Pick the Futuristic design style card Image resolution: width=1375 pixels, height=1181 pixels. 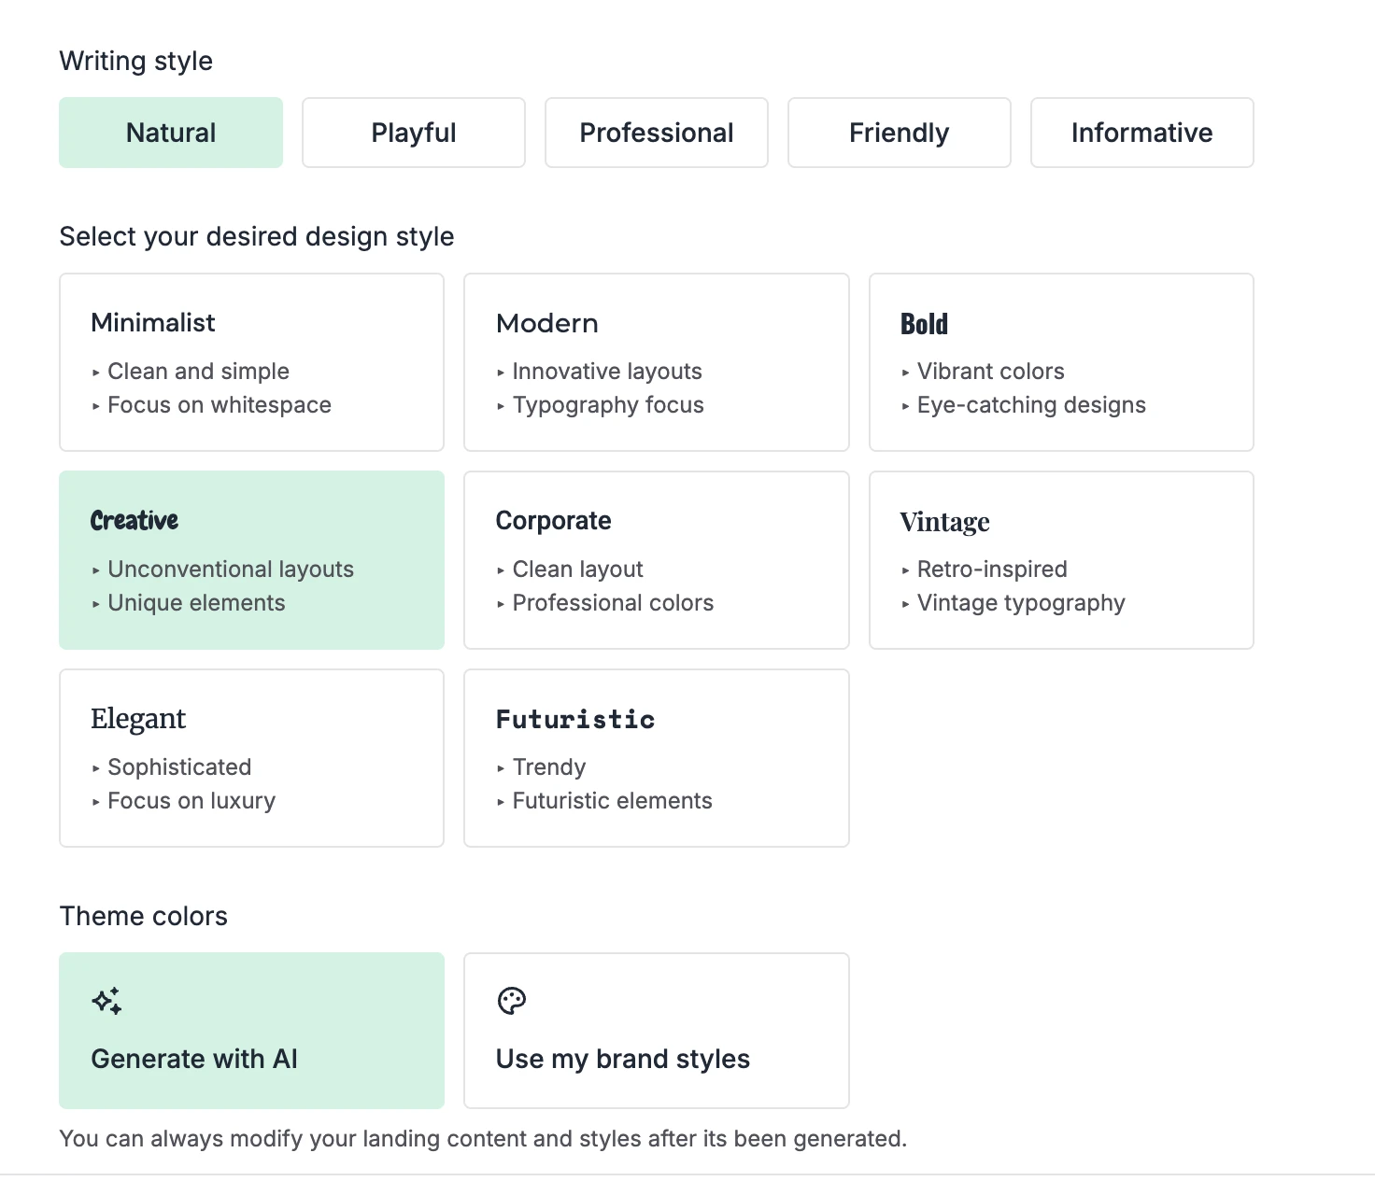click(x=656, y=758)
